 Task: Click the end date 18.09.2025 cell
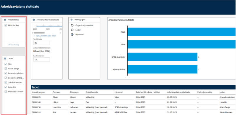pos(172,107)
